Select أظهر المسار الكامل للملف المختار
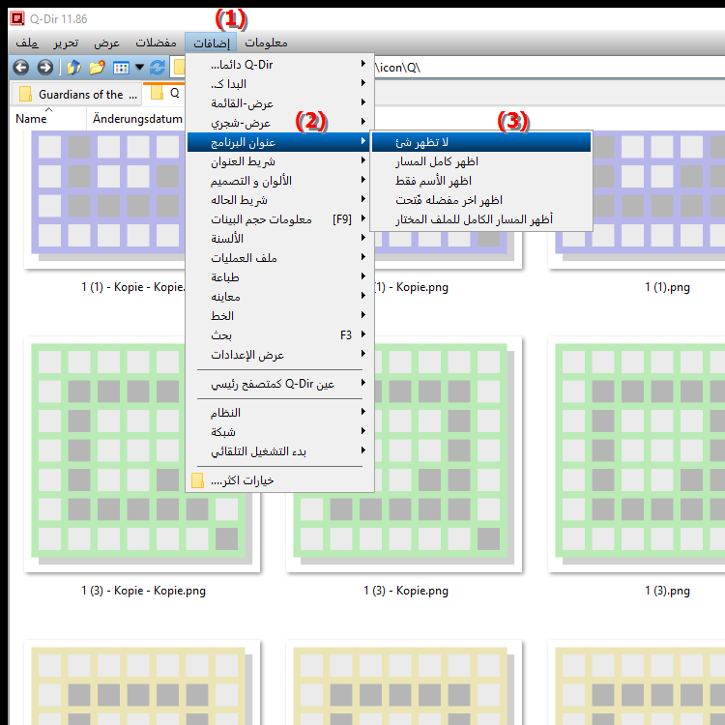Screen dimensions: 725x725 [481, 219]
